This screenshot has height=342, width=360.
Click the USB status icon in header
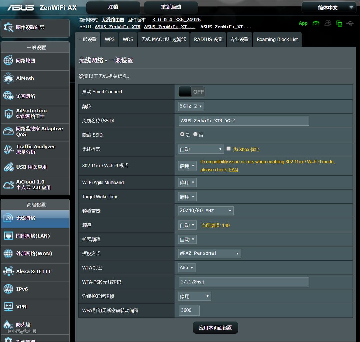350,23
